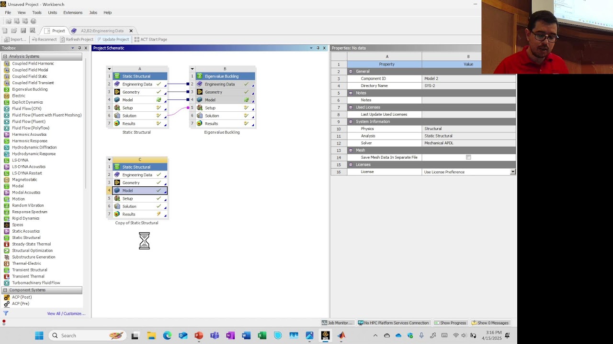Select Modal in the Toolbox
Viewport: 613px width, 344px height.
[18, 186]
